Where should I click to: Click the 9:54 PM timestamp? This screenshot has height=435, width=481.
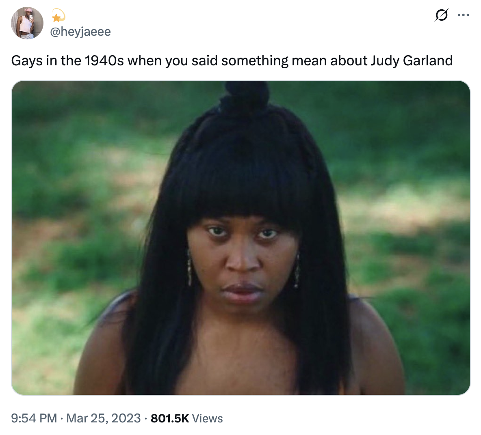pyautogui.click(x=34, y=418)
